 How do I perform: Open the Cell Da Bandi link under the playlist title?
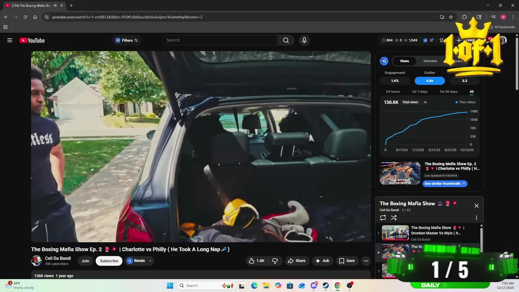[x=389, y=210]
